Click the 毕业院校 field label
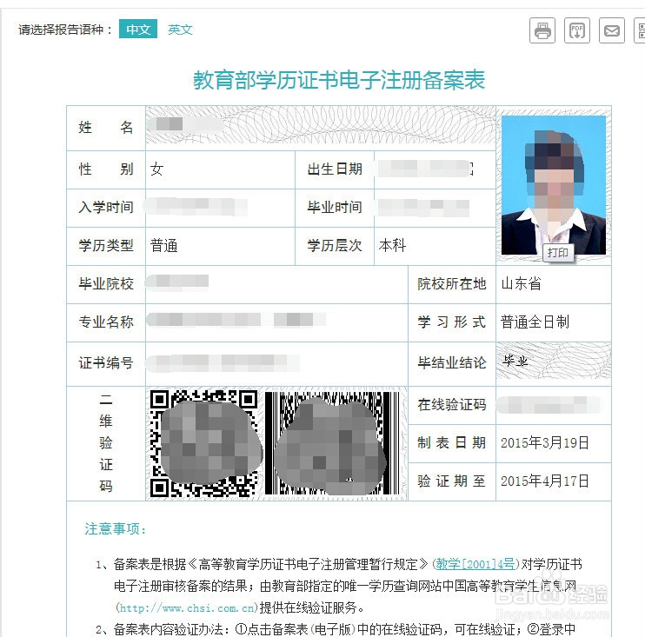645x637 pixels. [106, 284]
